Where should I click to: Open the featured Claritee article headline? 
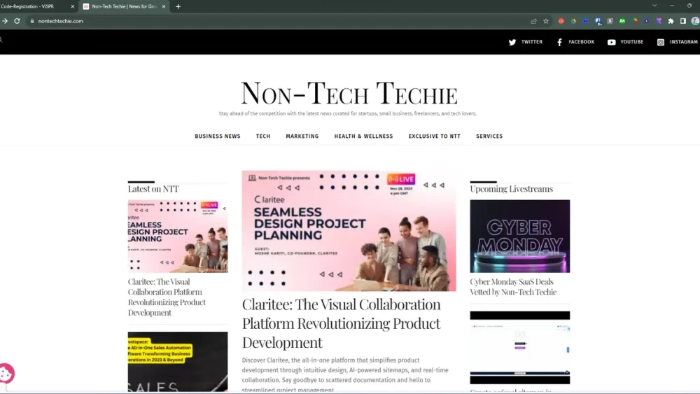(x=342, y=323)
